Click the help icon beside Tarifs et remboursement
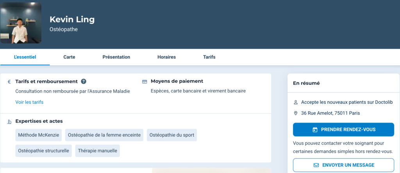 tap(84, 81)
